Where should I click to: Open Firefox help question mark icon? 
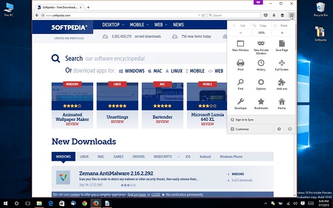(279, 129)
